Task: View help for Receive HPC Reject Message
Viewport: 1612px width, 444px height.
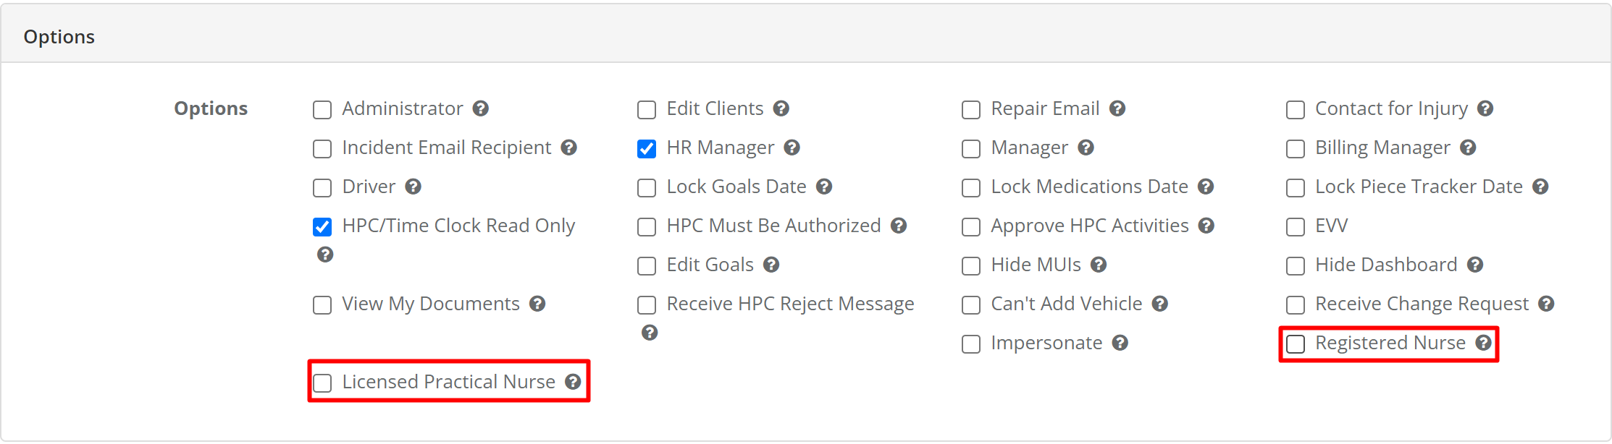Action: [x=649, y=333]
